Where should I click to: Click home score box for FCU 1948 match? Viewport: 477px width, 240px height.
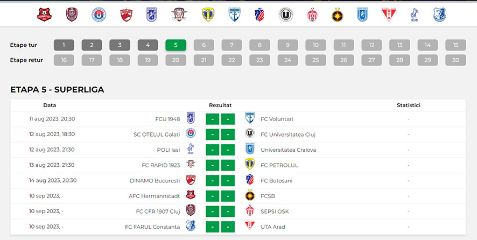tap(212, 119)
